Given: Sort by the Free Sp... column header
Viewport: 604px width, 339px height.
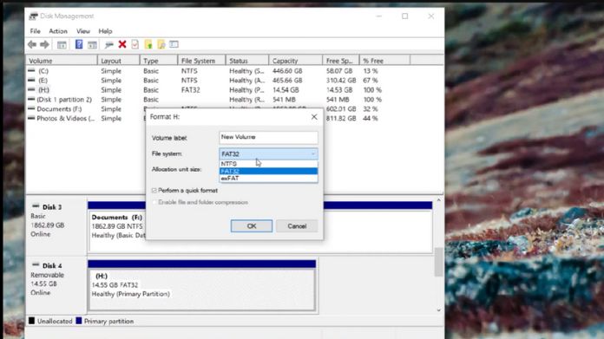Looking at the screenshot, I should (x=341, y=61).
